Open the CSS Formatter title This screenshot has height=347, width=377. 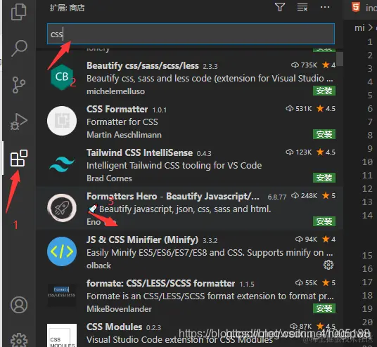pos(117,110)
